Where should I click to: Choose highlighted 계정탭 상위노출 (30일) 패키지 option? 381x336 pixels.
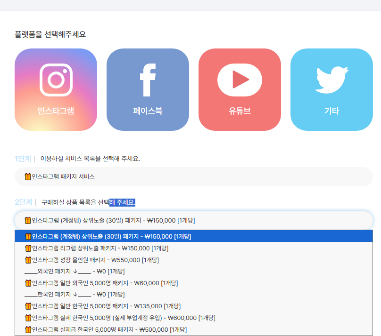pyautogui.click(x=194, y=236)
